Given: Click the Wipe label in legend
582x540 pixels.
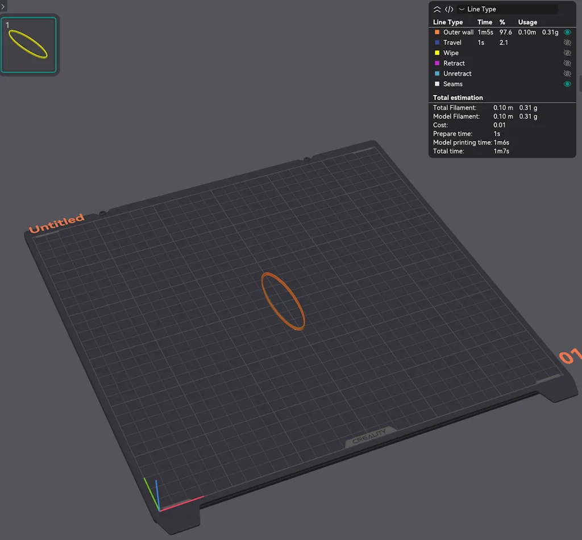Looking at the screenshot, I should pyautogui.click(x=451, y=53).
